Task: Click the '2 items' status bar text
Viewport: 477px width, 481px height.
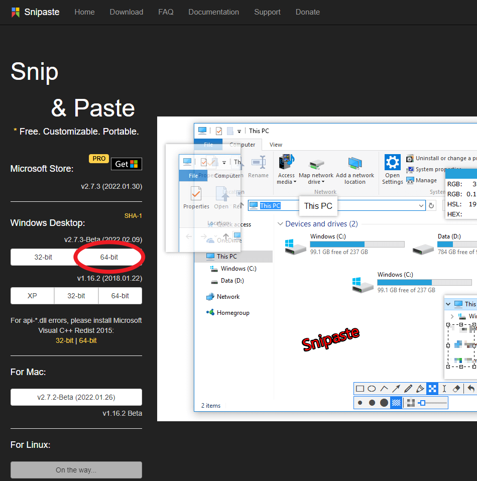Action: pyautogui.click(x=211, y=406)
